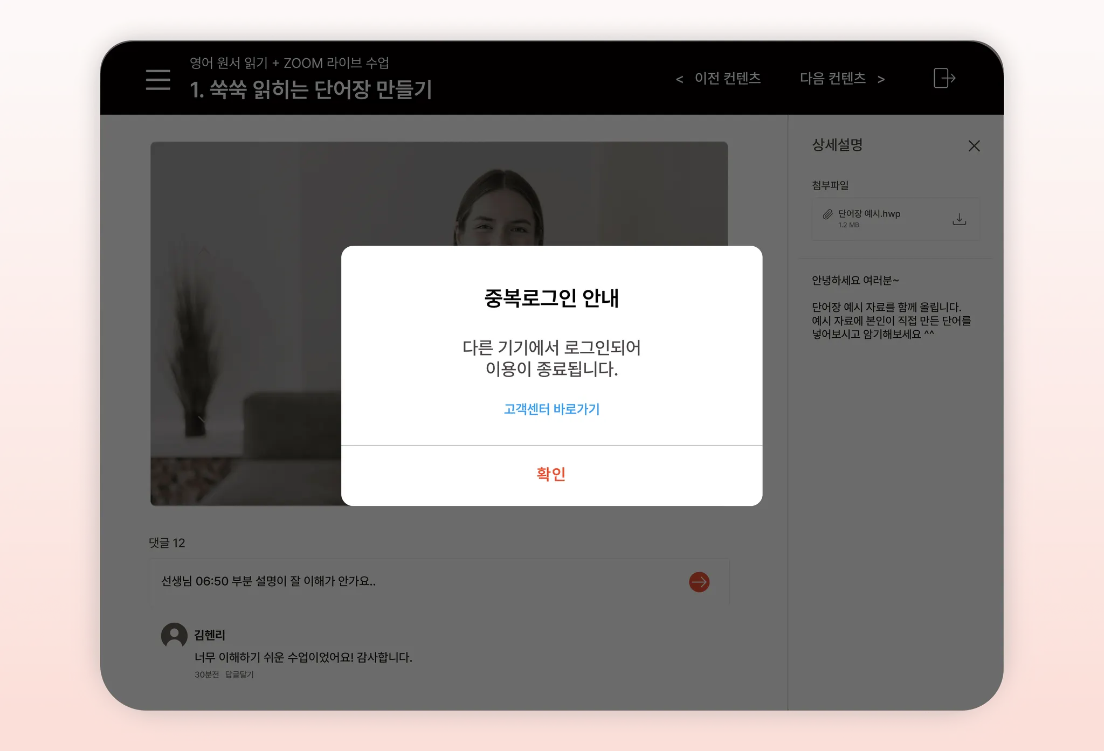This screenshot has height=751, width=1104.
Task: Click the lesson title 쑥쑥 읽히는 단어장 만들기
Action: [311, 89]
